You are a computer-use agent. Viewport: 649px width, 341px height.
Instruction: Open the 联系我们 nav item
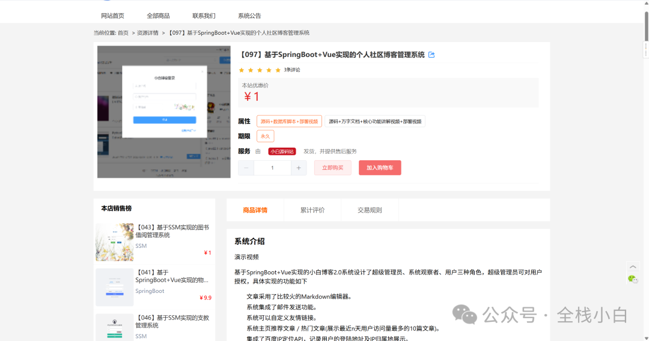[x=204, y=16]
